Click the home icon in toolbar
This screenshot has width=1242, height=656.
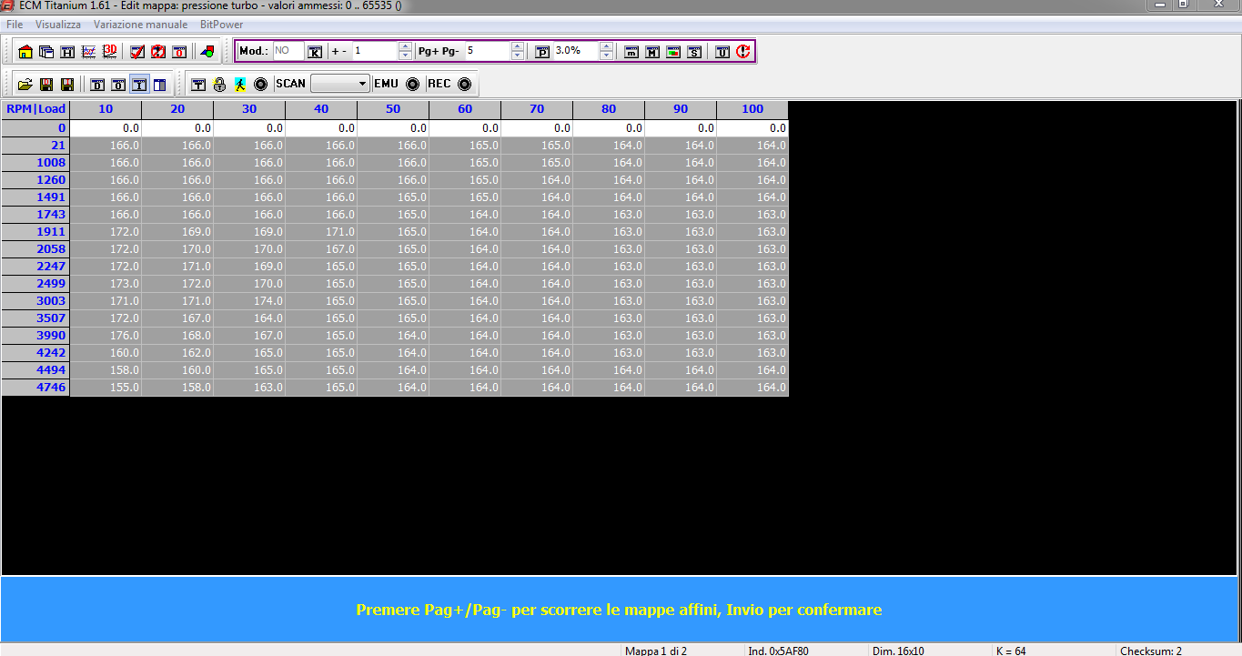pyautogui.click(x=25, y=52)
